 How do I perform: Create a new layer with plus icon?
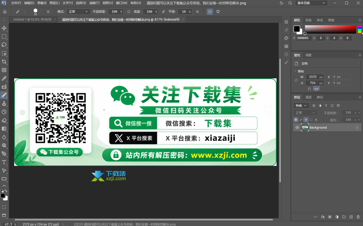pyautogui.click(x=351, y=217)
